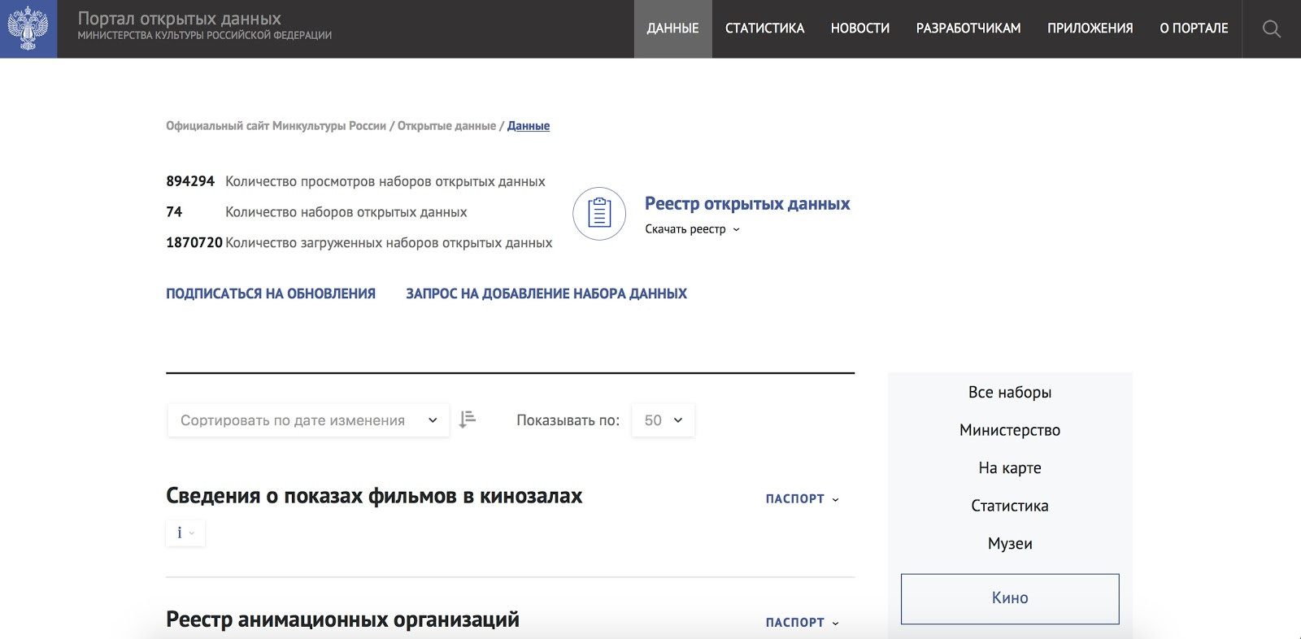Expand the info 'i' button under film screenings
The image size is (1301, 639).
tap(185, 533)
